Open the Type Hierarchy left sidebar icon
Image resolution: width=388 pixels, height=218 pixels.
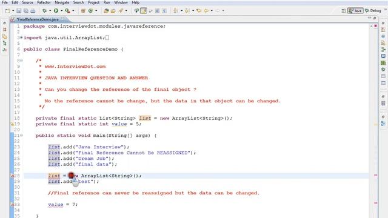click(x=4, y=43)
